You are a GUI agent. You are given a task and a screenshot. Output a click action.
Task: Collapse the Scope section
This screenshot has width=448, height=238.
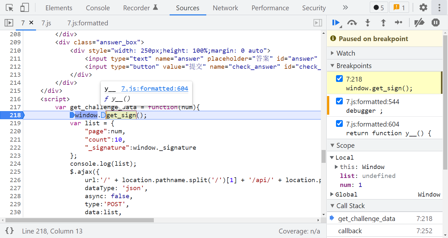click(x=385, y=145)
